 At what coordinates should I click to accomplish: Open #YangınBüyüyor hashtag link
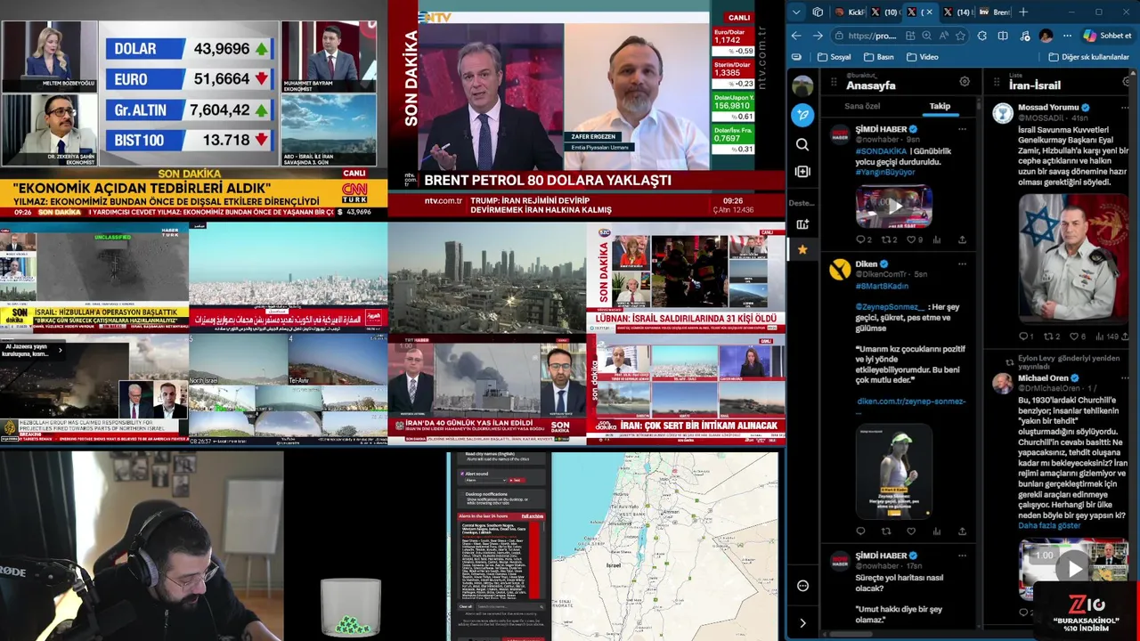884,173
